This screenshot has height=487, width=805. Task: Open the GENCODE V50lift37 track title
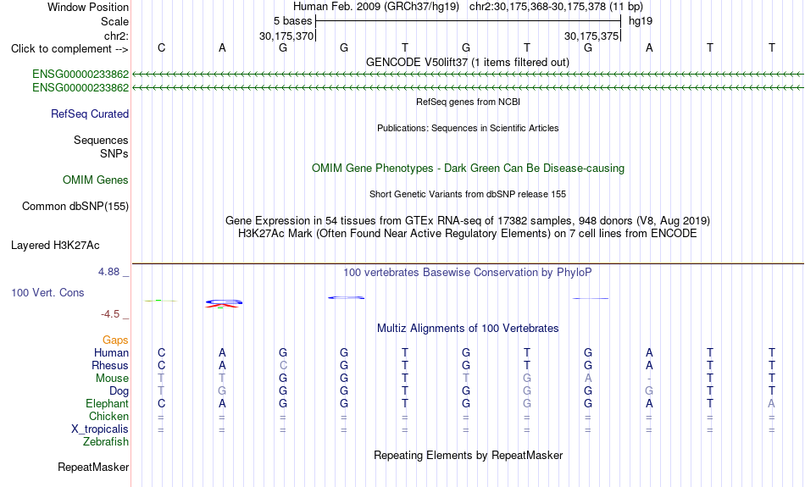point(467,62)
